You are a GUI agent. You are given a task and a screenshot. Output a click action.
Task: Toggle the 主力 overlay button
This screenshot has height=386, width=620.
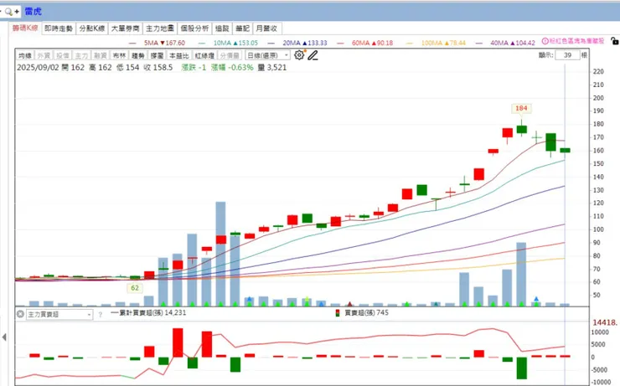click(x=81, y=55)
